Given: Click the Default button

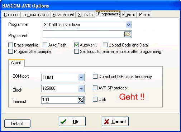Looking at the screenshot, I should click(17, 124).
